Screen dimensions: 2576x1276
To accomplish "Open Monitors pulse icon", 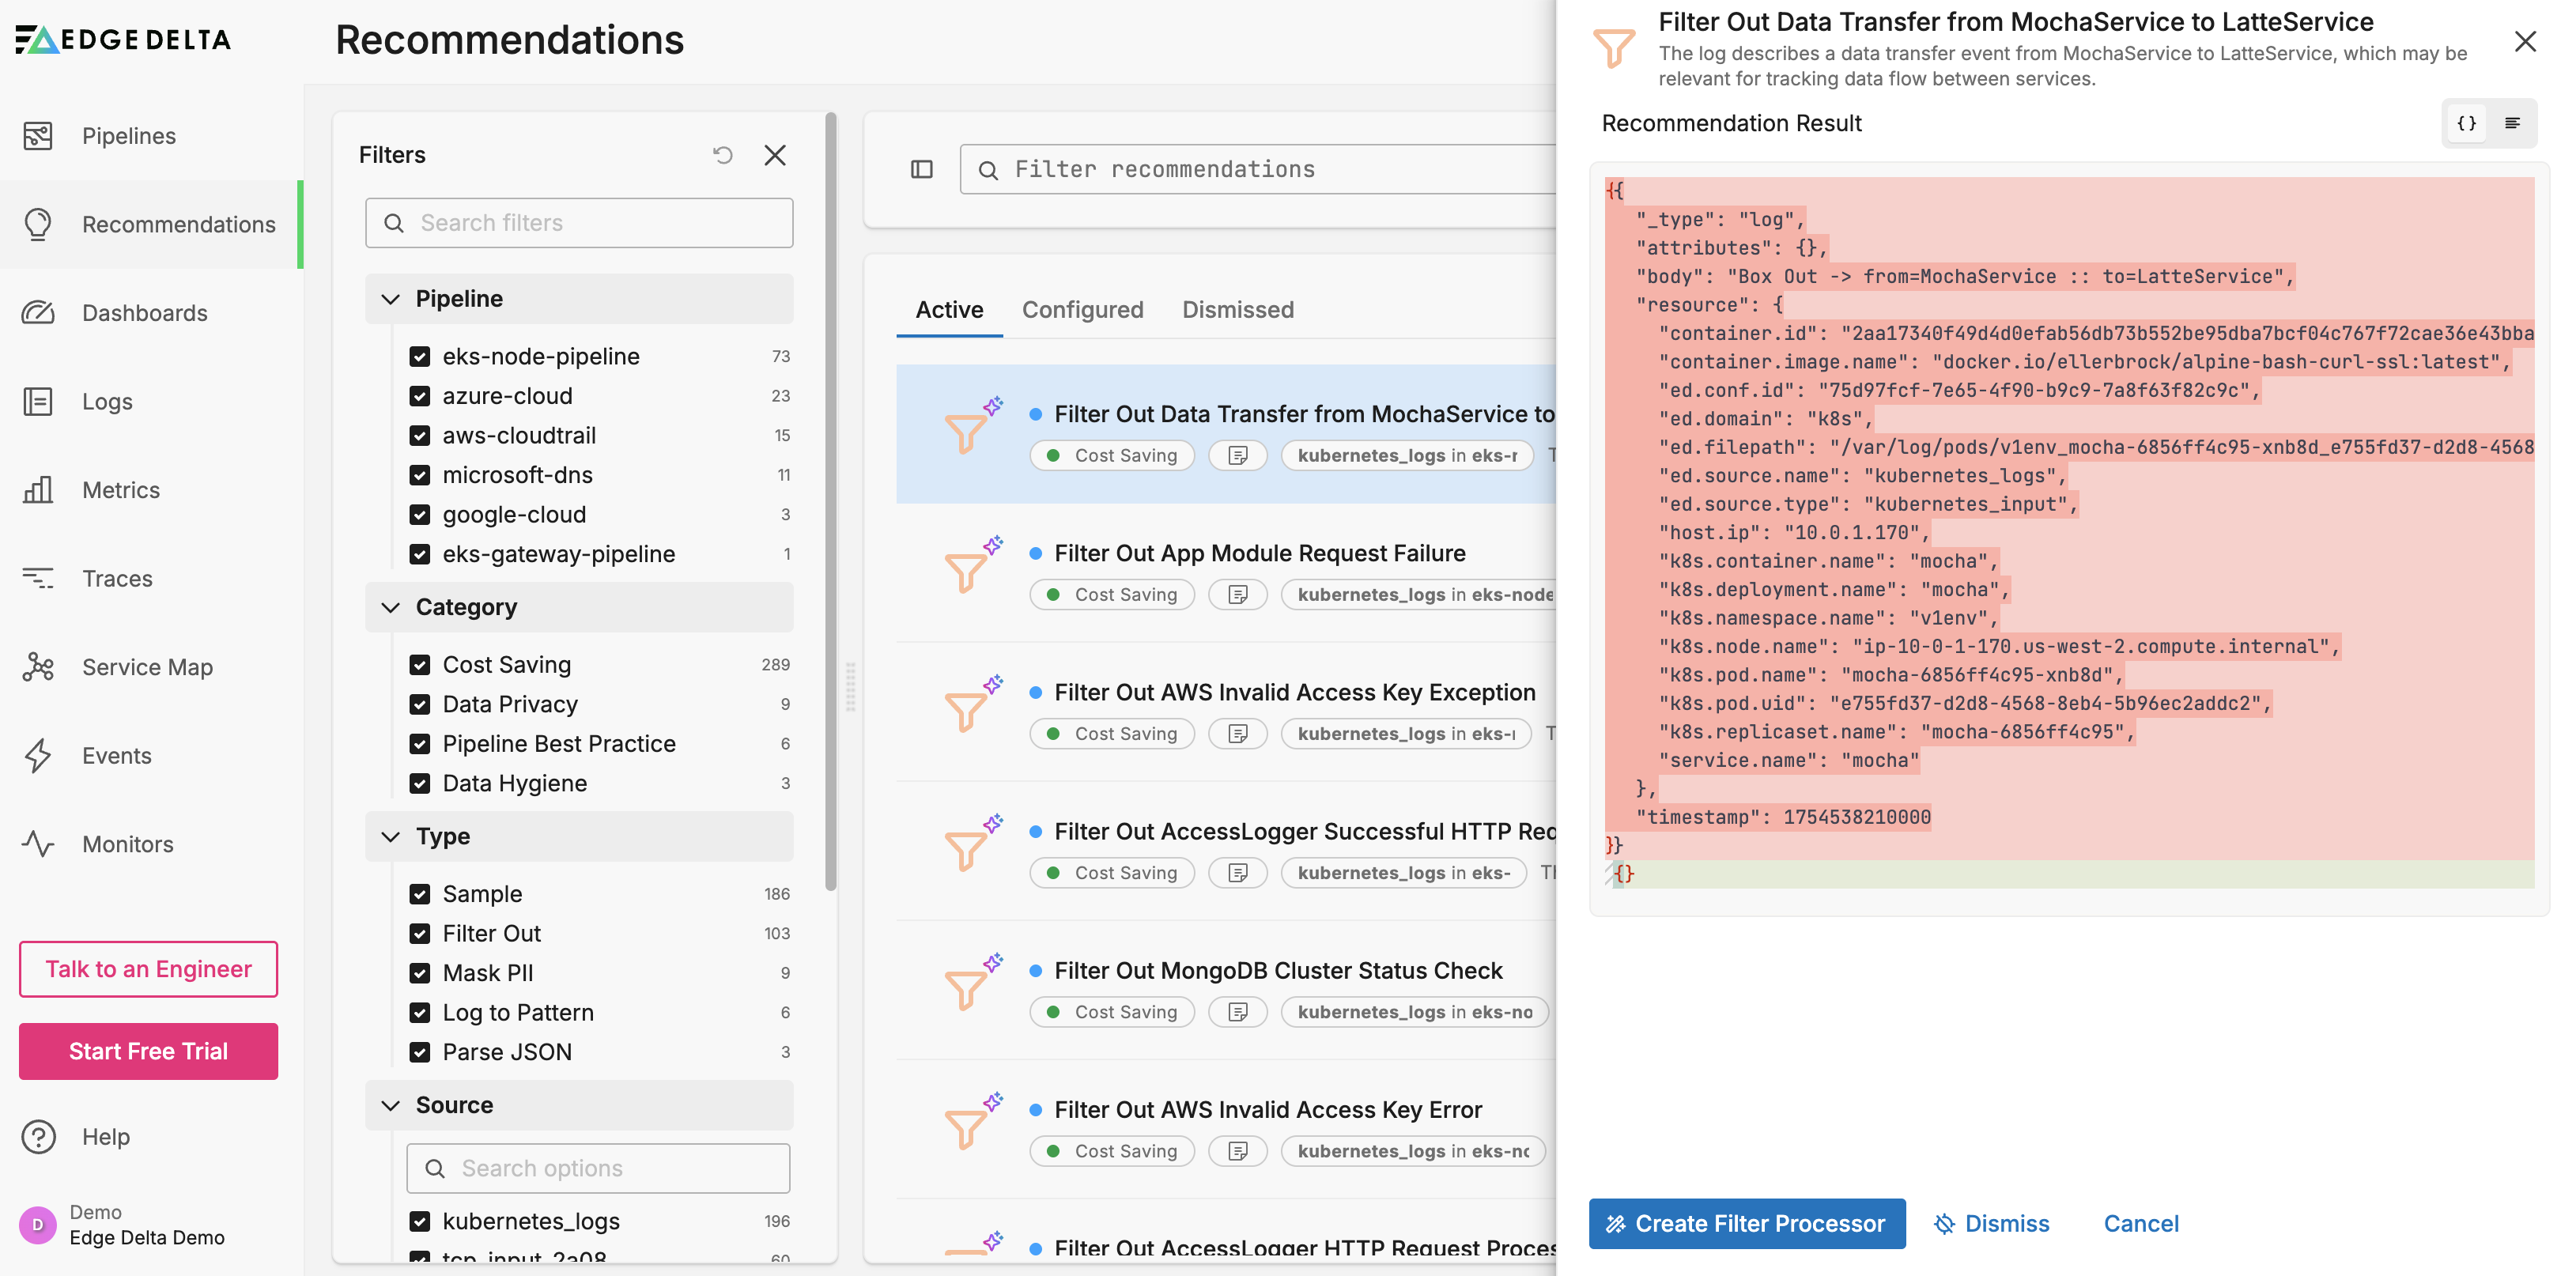I will (38, 844).
